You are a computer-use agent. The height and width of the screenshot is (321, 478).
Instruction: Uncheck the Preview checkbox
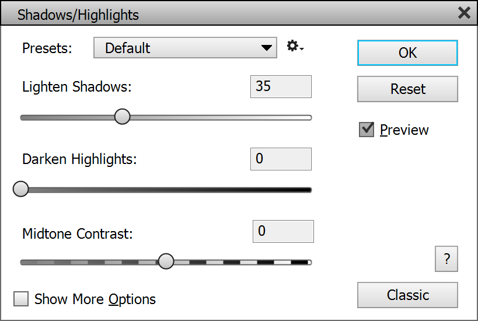coord(367,130)
